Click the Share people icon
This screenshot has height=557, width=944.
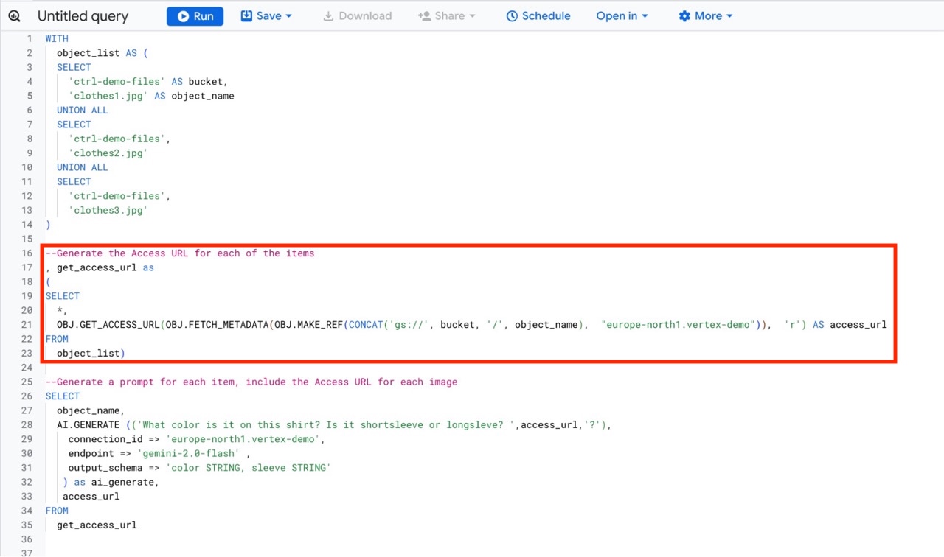[x=424, y=16]
